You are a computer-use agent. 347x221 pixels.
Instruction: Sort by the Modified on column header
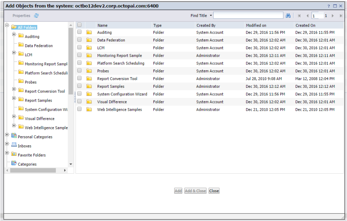pyautogui.click(x=256, y=25)
